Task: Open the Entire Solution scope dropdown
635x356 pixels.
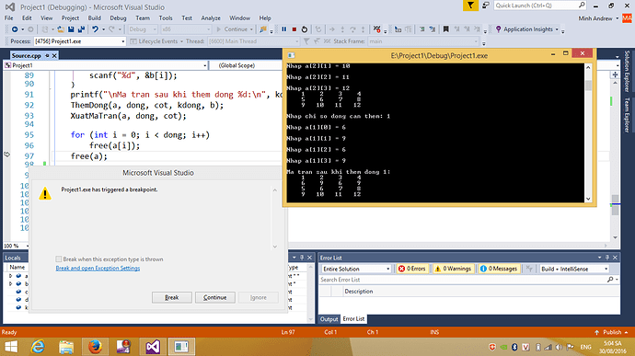Action: coord(356,269)
